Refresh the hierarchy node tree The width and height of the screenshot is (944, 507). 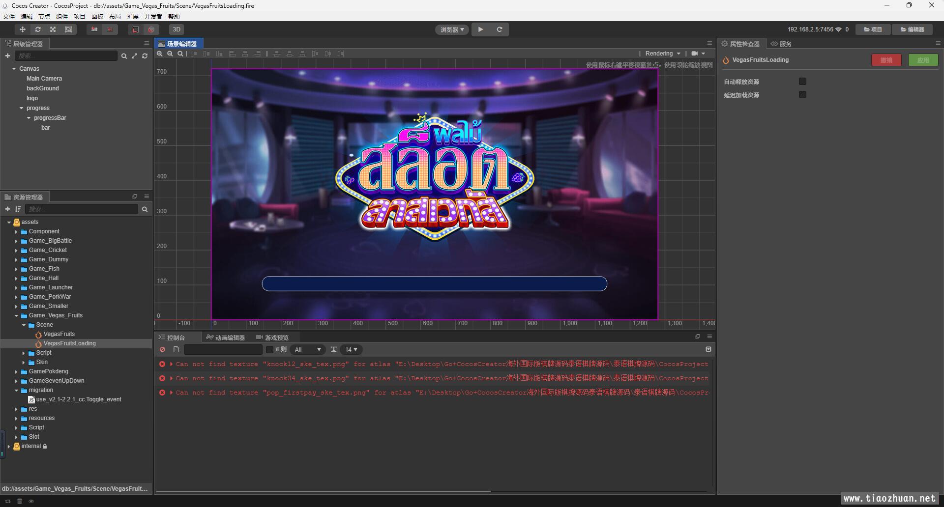pyautogui.click(x=145, y=56)
